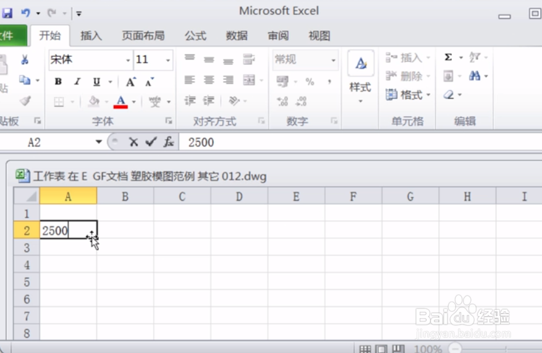Open the Name Box dropdown arrow

(x=99, y=142)
